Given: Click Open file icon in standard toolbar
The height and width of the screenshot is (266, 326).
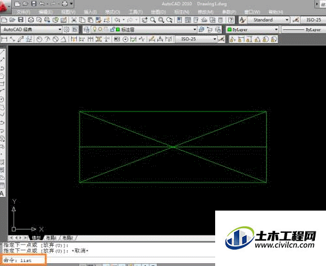Looking at the screenshot, I should (12, 20).
